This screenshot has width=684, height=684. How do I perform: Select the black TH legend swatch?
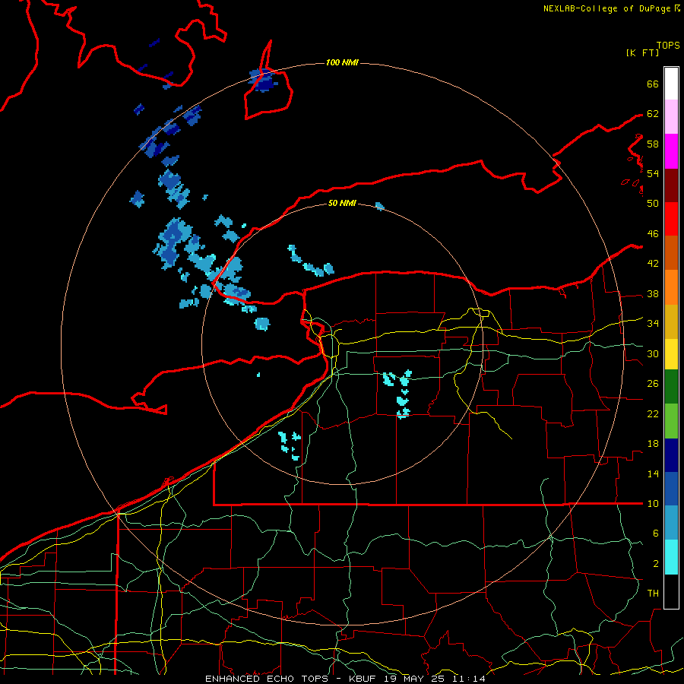671,591
